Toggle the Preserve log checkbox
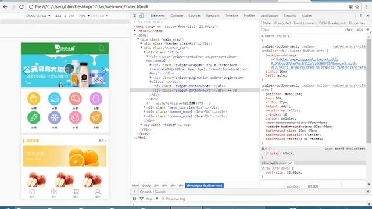The image size is (372, 209). 163,199
